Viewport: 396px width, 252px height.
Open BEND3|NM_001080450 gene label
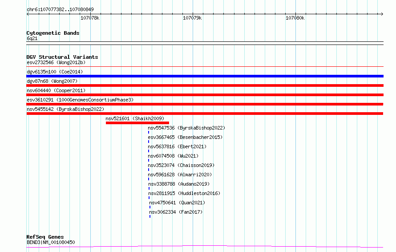coord(51,242)
